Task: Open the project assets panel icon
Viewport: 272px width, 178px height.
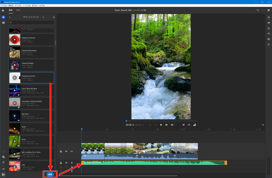Action: click(x=3, y=23)
